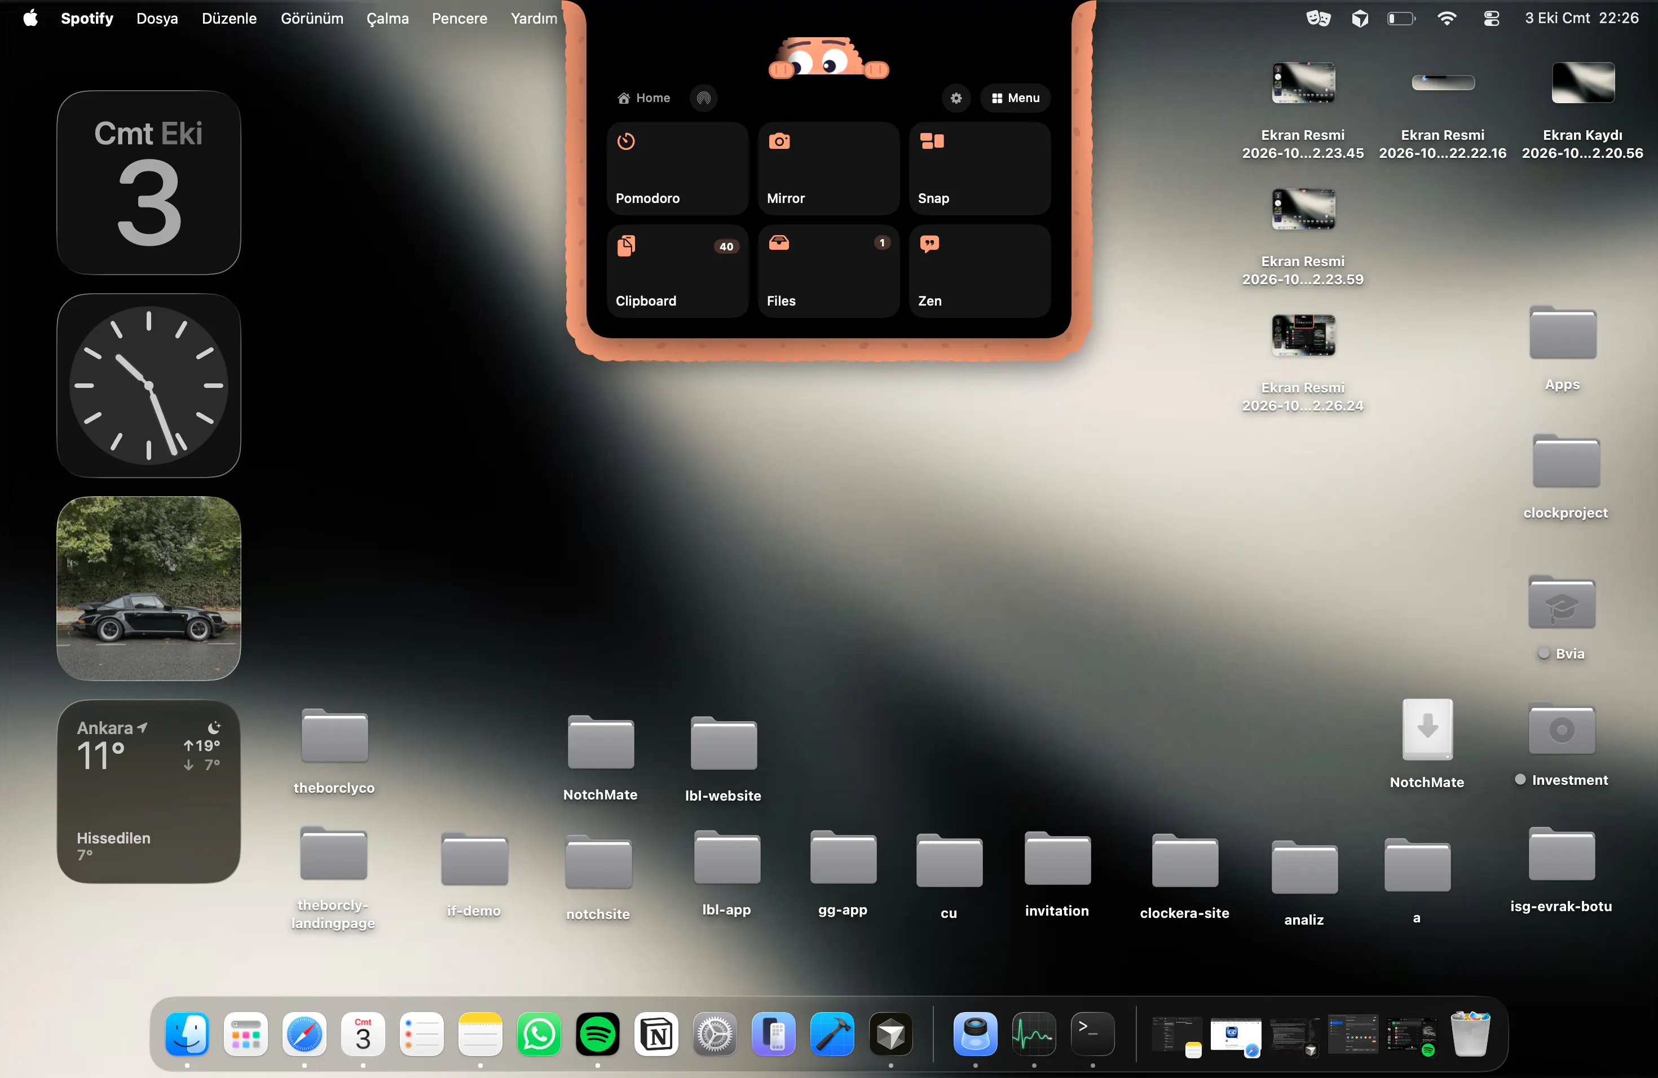Screen dimensions: 1658x1078
Task: Open the Yardım menu
Action: click(x=533, y=18)
